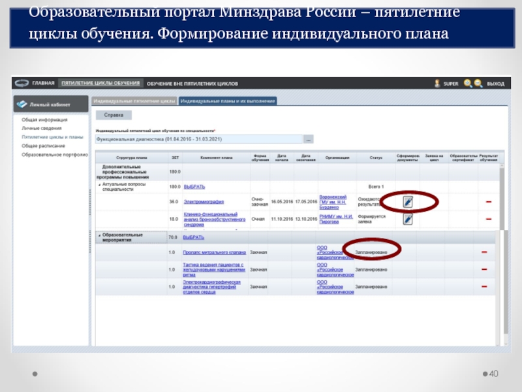Open Воронежский ГМУ им. Н.Н. Бурденко link
Viewport: 522px width, 392px height.
click(333, 201)
